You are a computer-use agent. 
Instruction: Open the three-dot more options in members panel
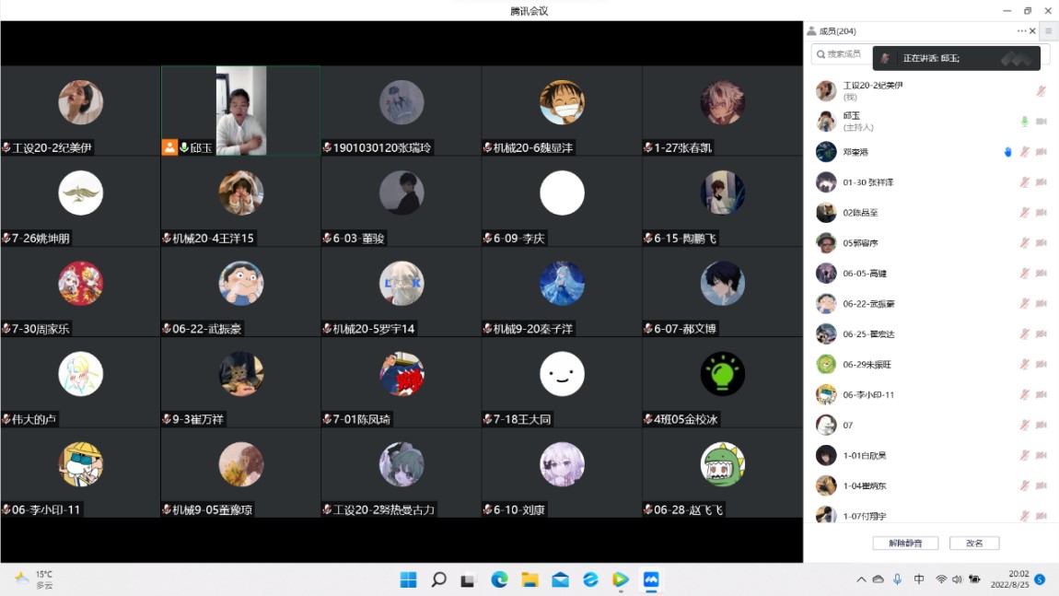(x=1021, y=31)
